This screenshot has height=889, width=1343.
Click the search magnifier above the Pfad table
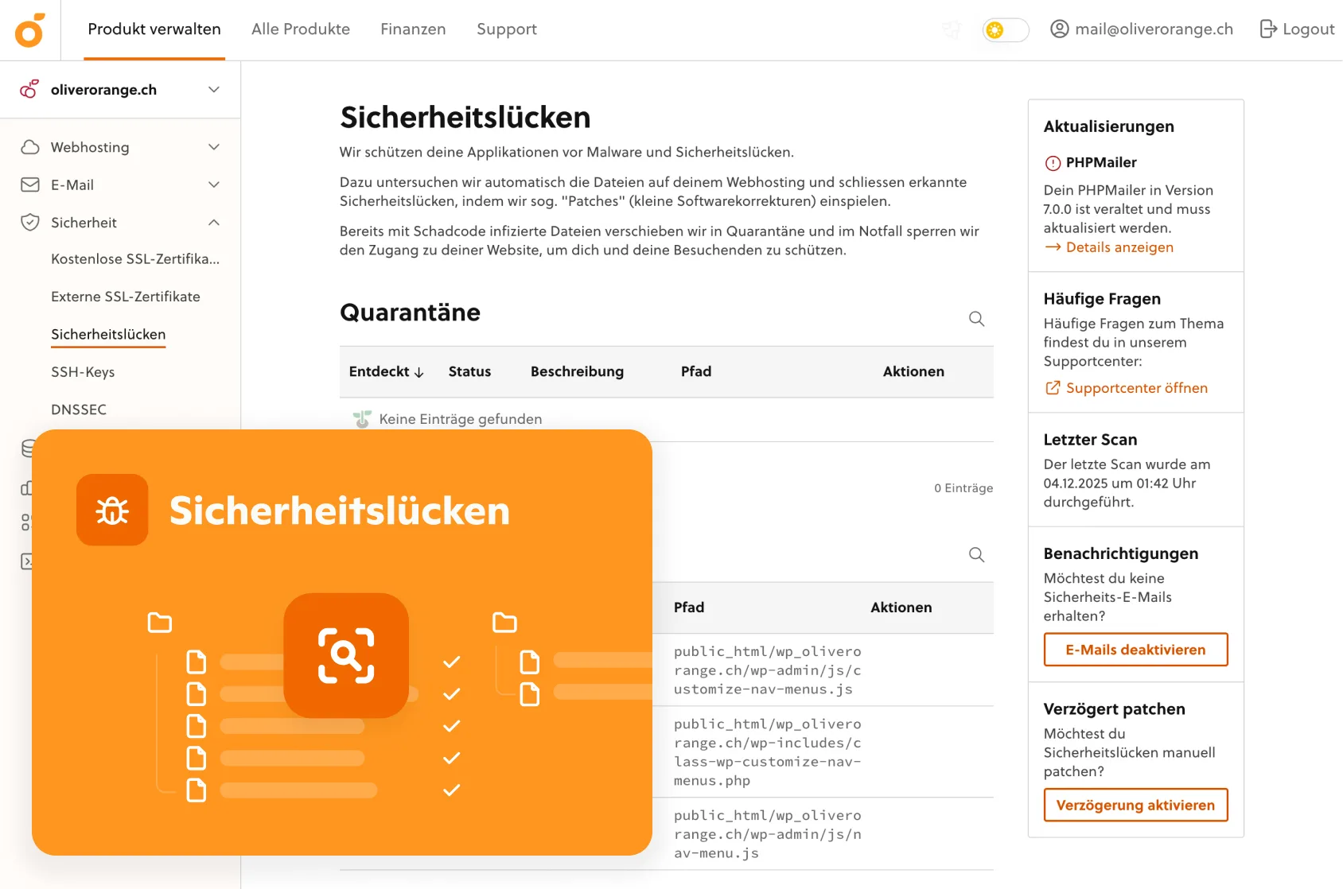(x=976, y=555)
